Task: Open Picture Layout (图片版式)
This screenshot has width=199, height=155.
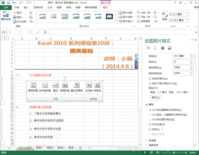Action: pos(126,21)
